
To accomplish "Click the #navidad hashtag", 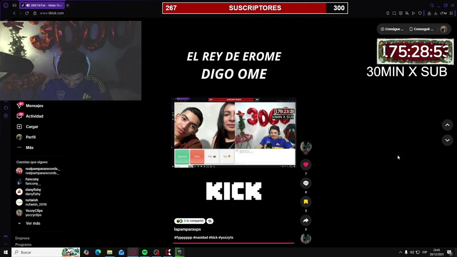I will [x=200, y=237].
